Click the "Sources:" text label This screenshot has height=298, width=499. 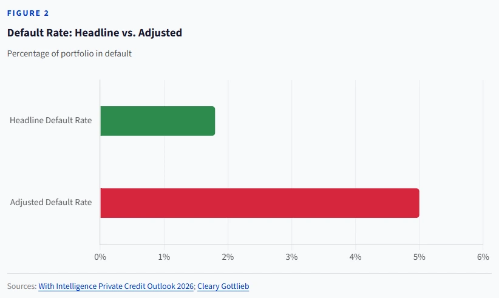pyautogui.click(x=21, y=286)
